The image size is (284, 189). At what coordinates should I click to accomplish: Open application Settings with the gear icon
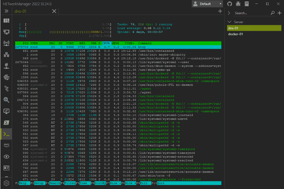pos(6,183)
